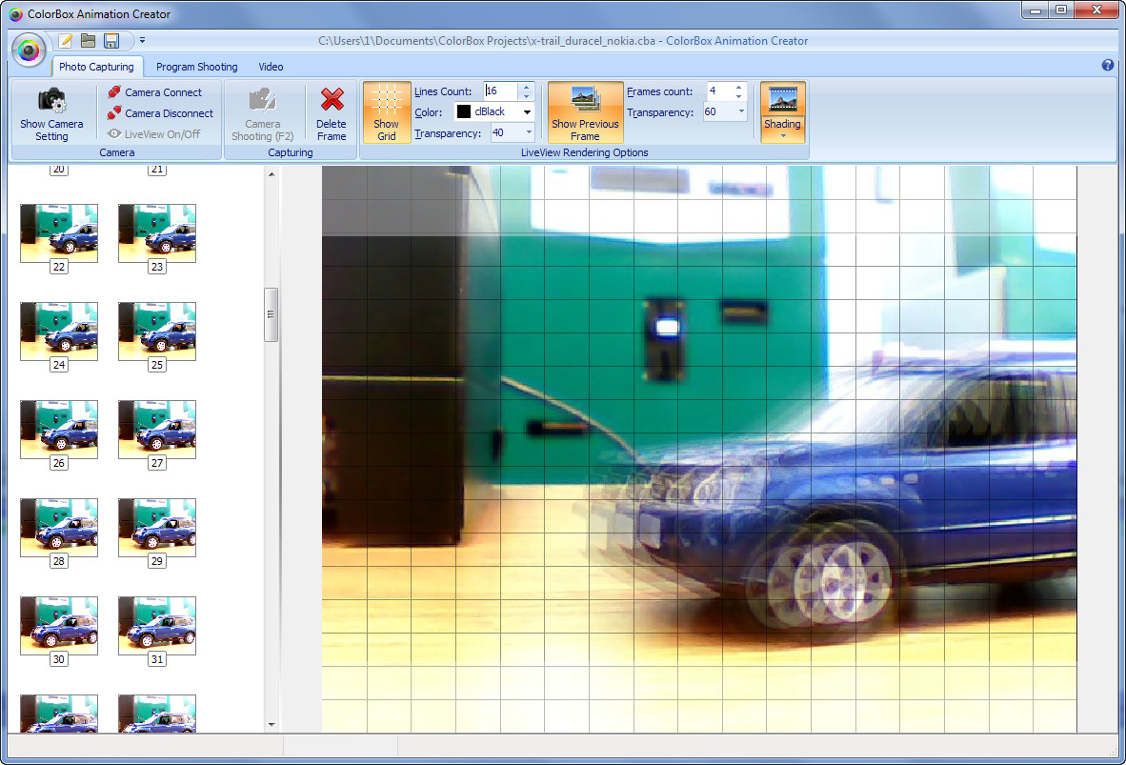The height and width of the screenshot is (765, 1126).
Task: Toggle the Show Grid button
Action: 387,112
